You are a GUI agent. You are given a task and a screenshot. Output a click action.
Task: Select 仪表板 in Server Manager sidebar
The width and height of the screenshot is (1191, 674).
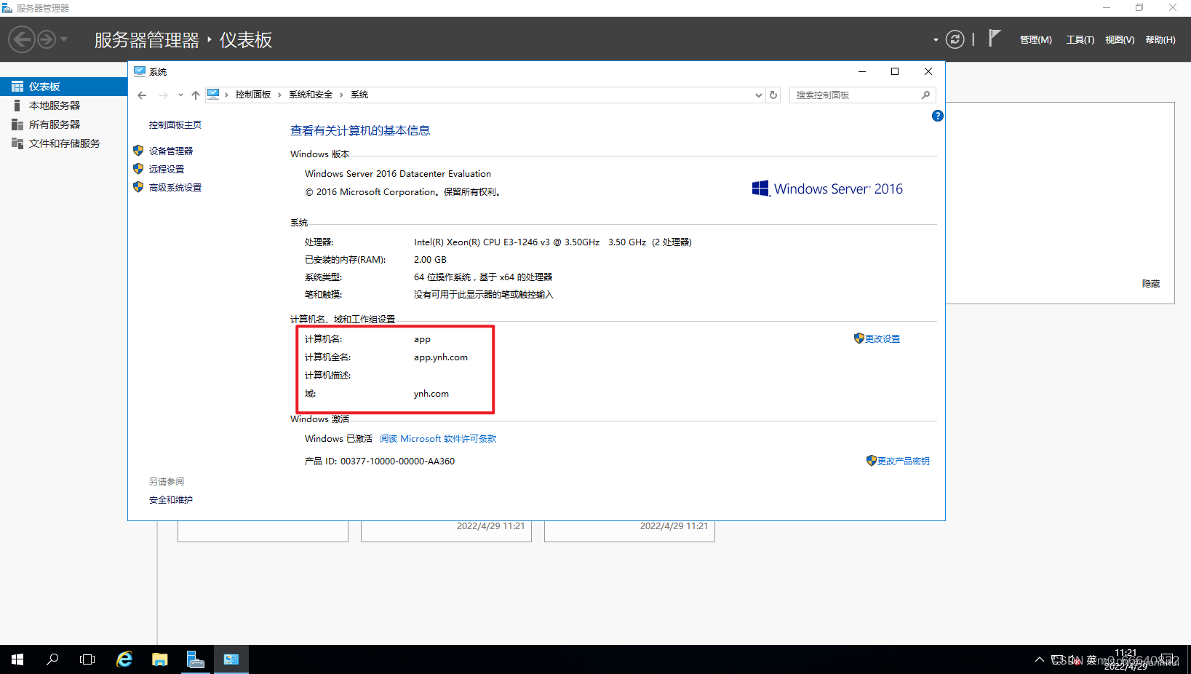coord(64,87)
